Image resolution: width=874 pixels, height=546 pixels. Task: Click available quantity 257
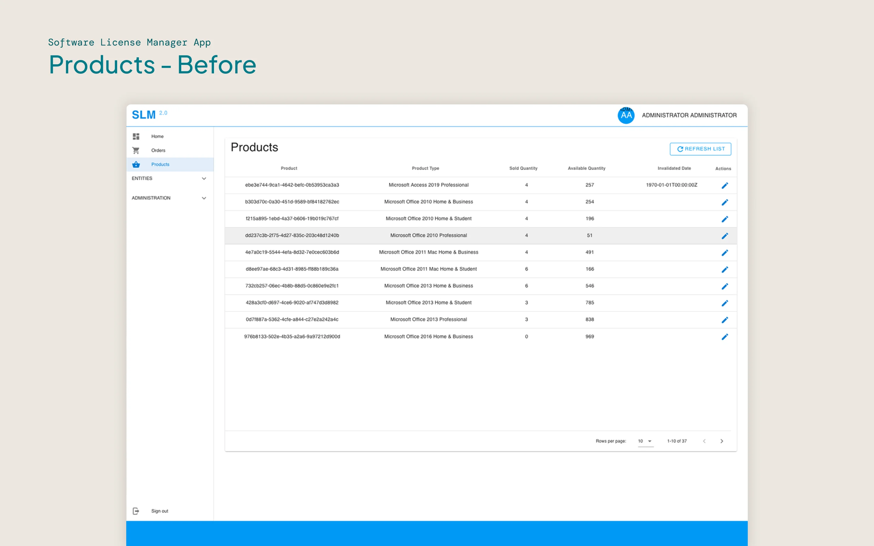point(589,185)
